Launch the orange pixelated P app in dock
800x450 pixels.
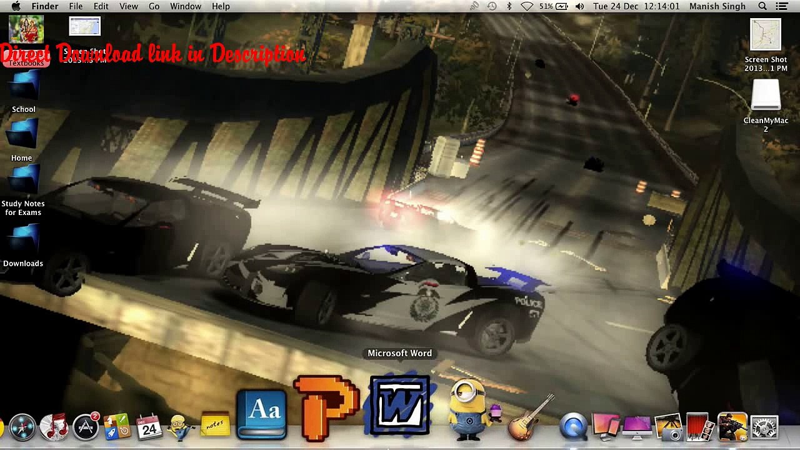tap(326, 407)
